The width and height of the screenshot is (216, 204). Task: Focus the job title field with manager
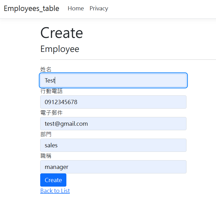coord(113,167)
